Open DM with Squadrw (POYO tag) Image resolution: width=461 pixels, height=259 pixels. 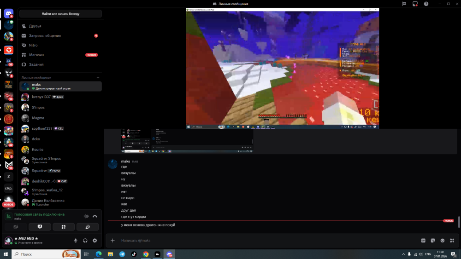pyautogui.click(x=60, y=171)
